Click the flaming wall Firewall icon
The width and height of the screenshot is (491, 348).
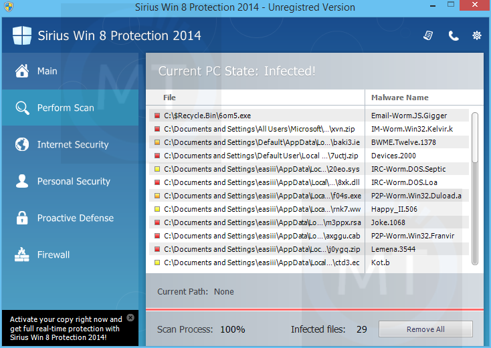point(22,254)
